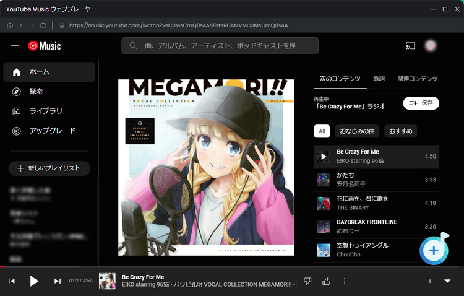
Task: Click the Home sidebar icon
Action: [x=17, y=72]
